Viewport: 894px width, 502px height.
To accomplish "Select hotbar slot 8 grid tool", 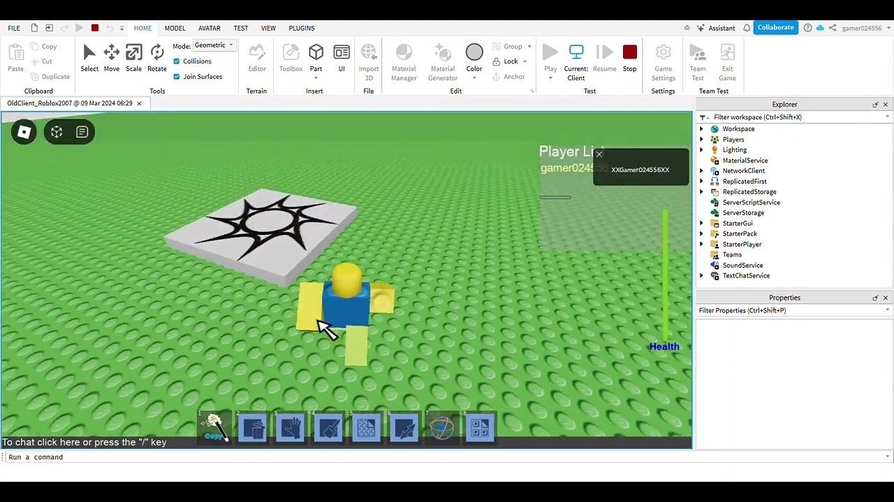I will click(479, 427).
